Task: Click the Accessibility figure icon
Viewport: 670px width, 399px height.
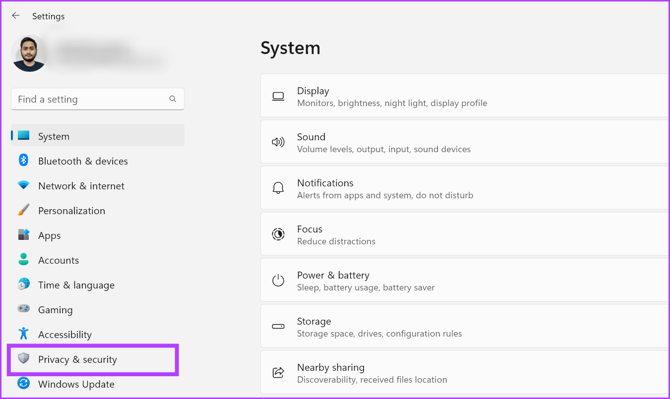Action: click(x=23, y=334)
